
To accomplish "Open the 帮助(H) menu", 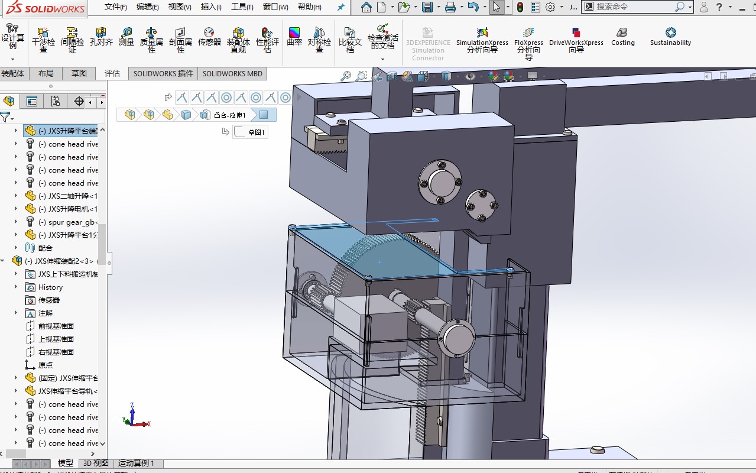I will coord(310,7).
